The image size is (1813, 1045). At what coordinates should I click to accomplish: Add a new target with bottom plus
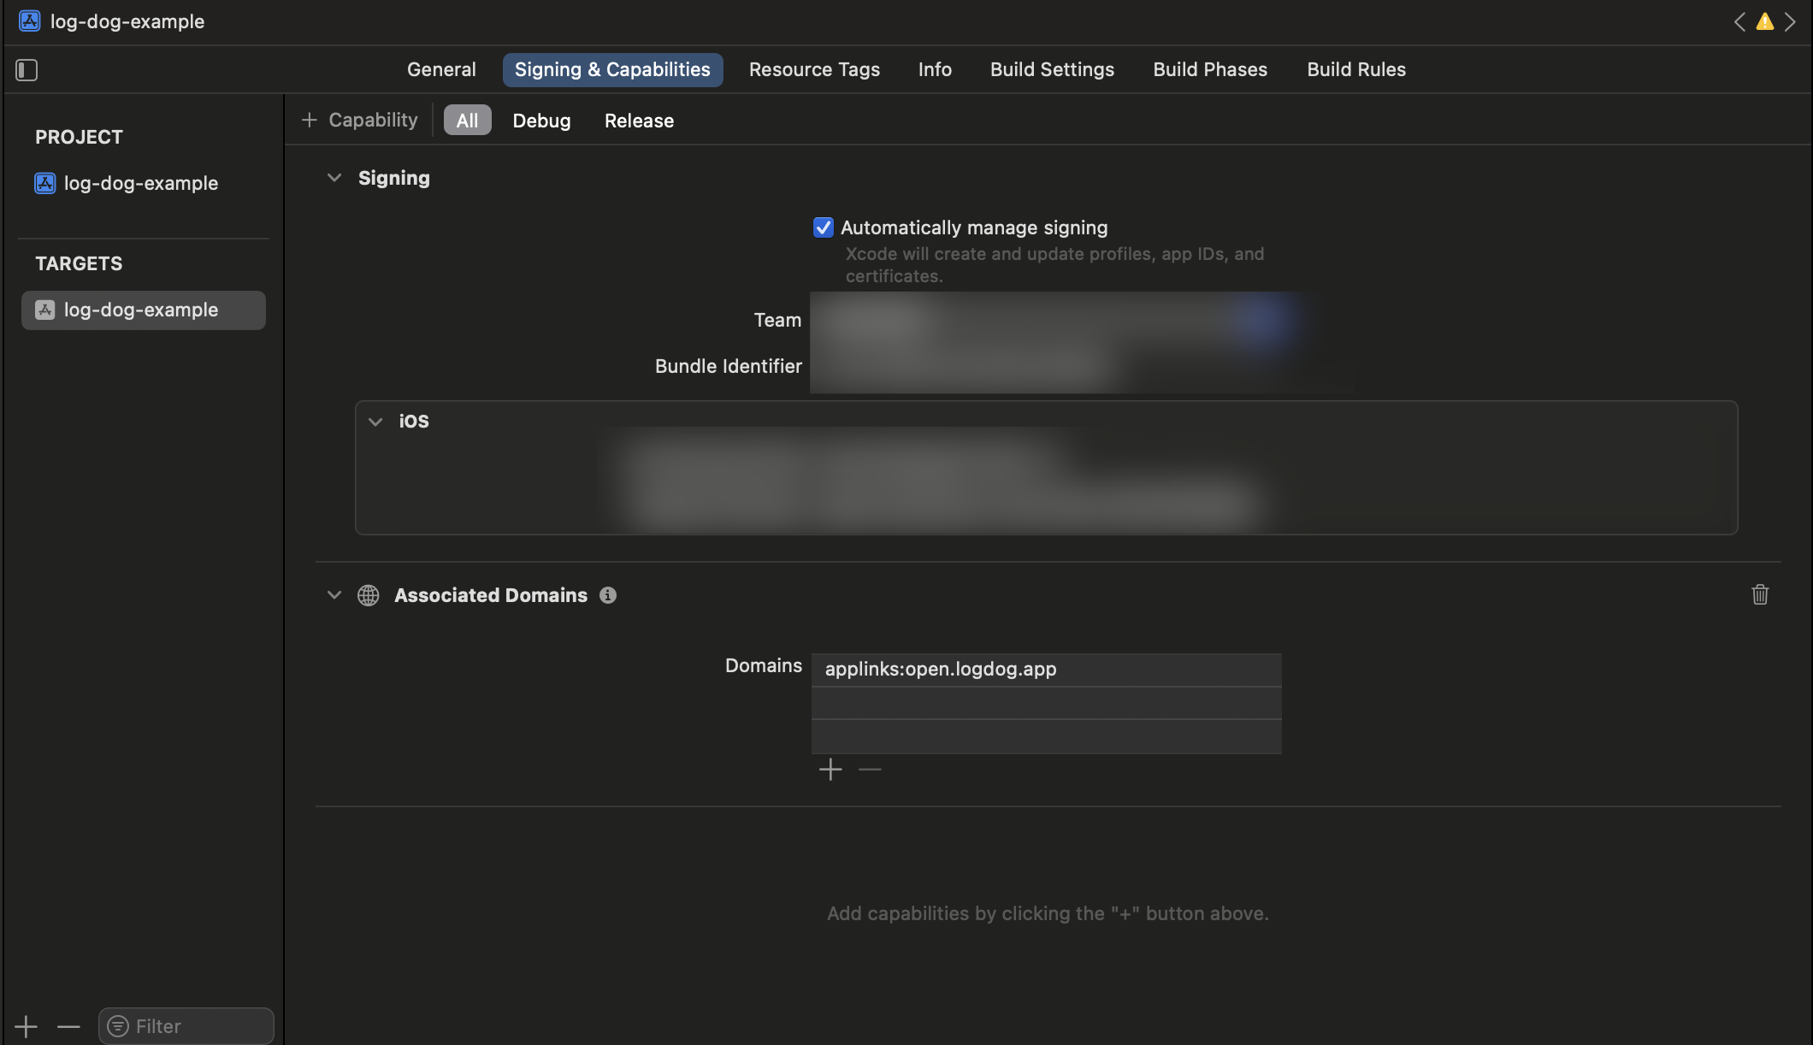(27, 1026)
